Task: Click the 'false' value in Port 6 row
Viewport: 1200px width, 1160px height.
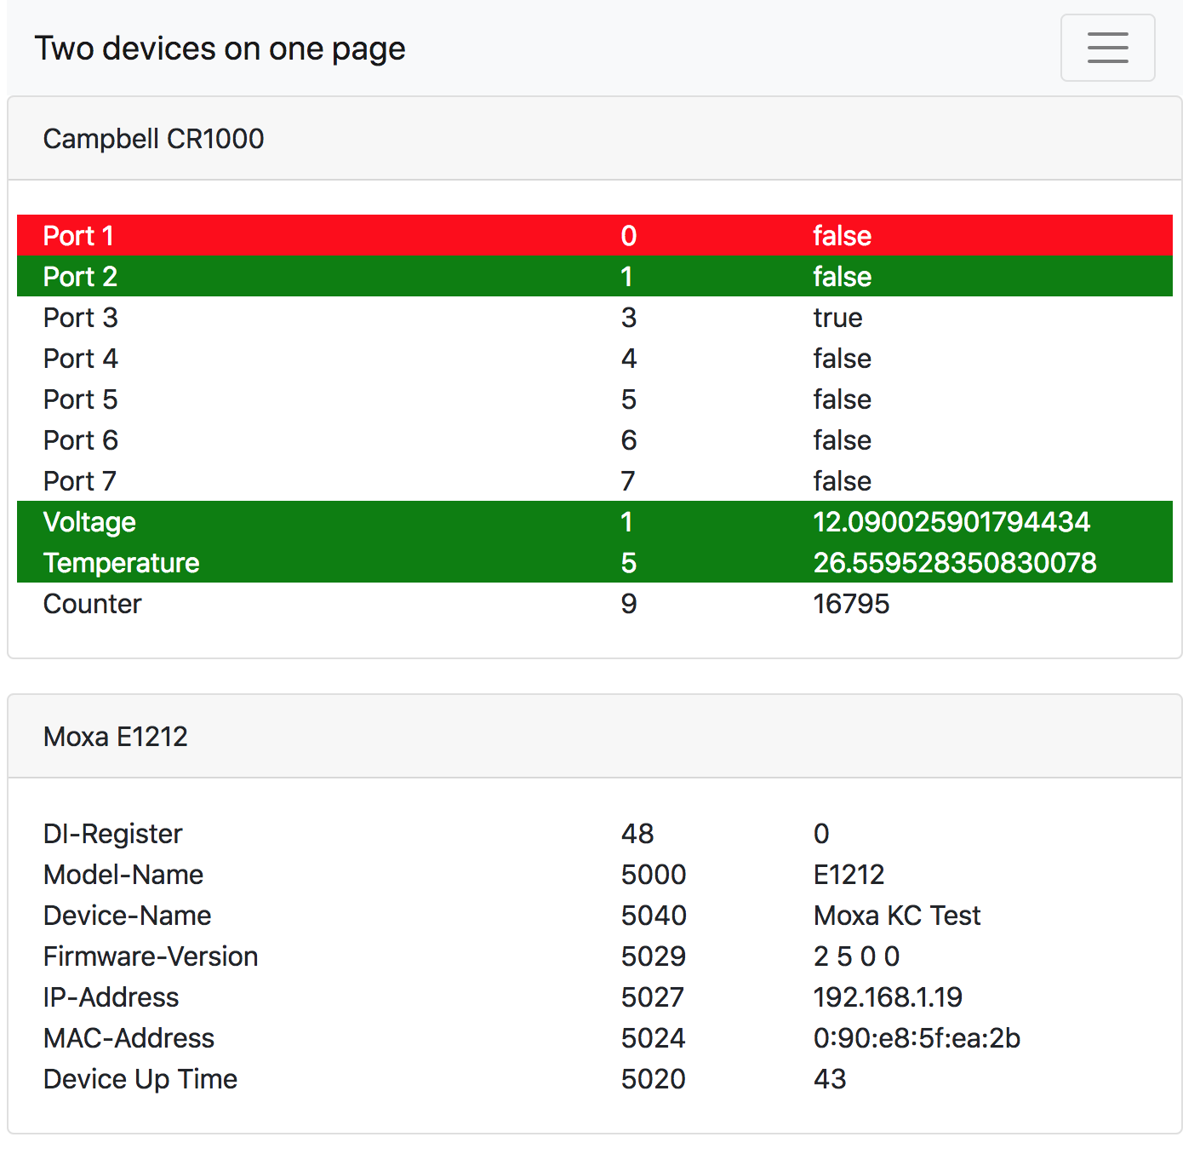Action: click(x=842, y=440)
